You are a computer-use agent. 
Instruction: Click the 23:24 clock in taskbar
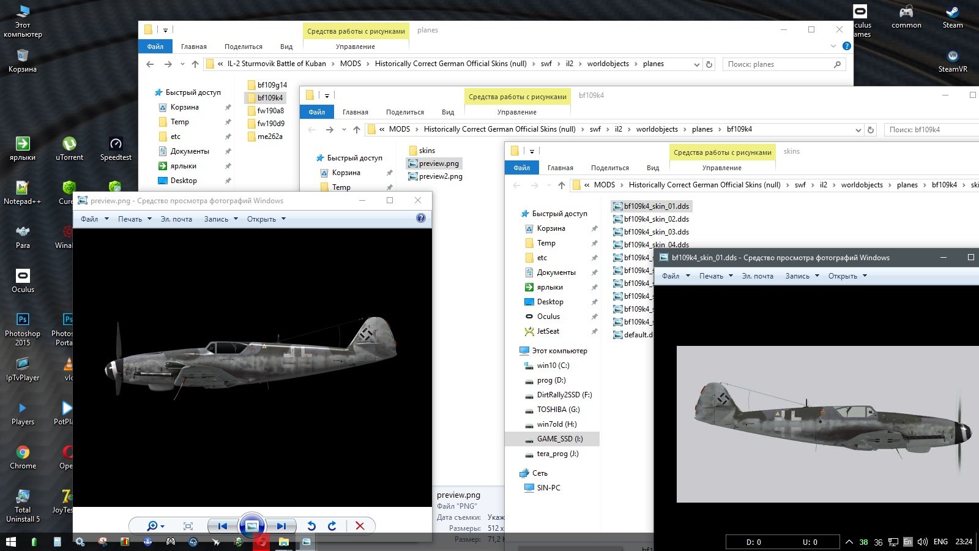click(964, 542)
